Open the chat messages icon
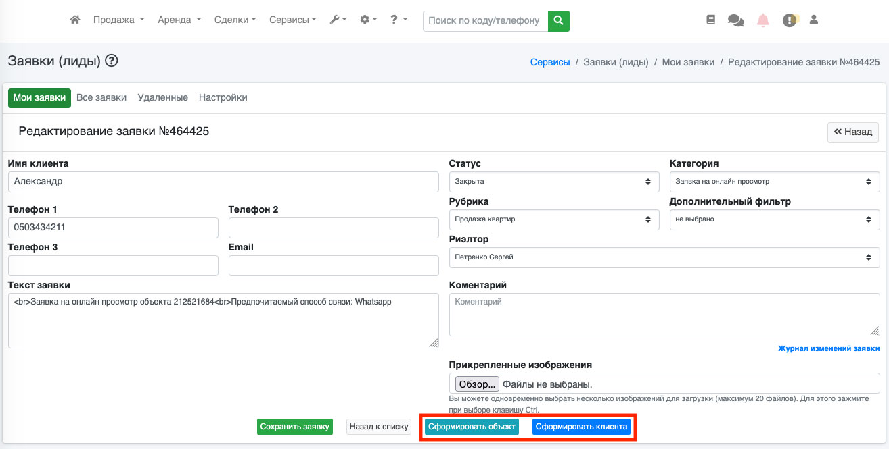The width and height of the screenshot is (889, 449). (735, 20)
